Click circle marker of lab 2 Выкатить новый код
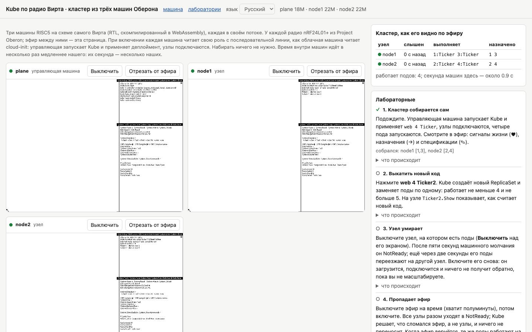This screenshot has width=532, height=332. 378,173
